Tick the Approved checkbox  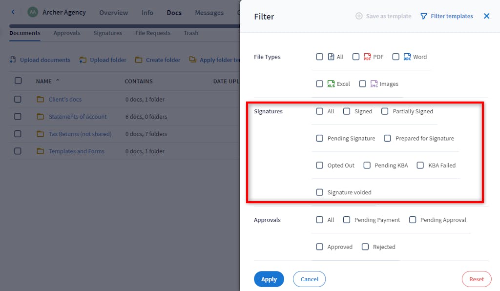pos(319,247)
